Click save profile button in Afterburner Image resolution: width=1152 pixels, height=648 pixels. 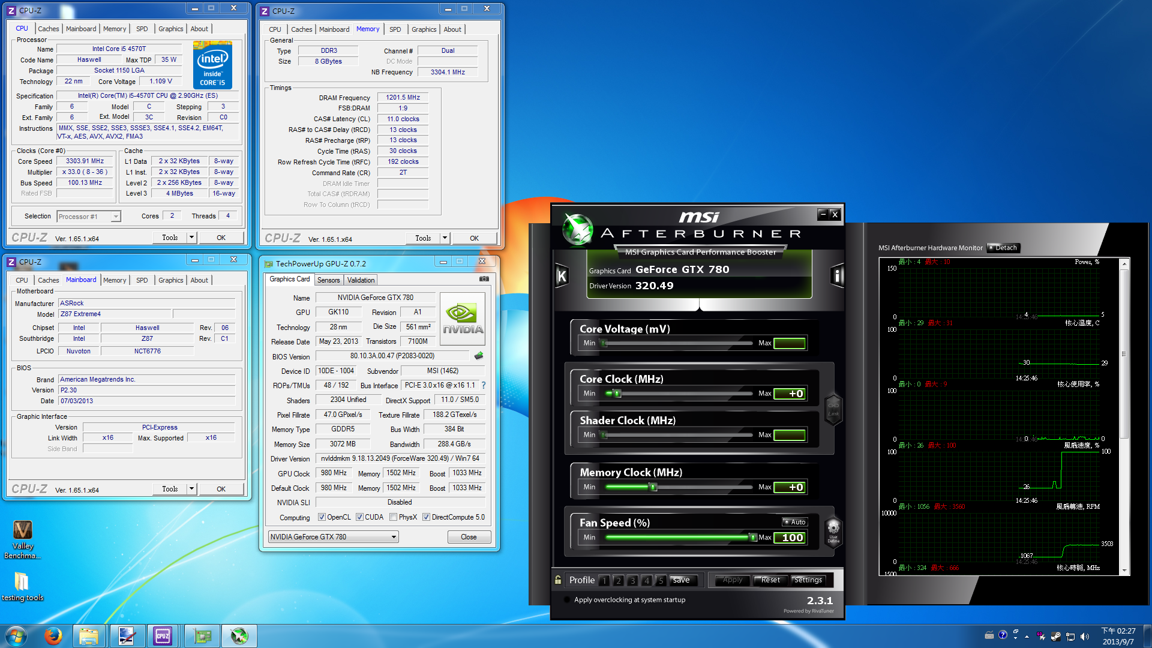tap(682, 580)
